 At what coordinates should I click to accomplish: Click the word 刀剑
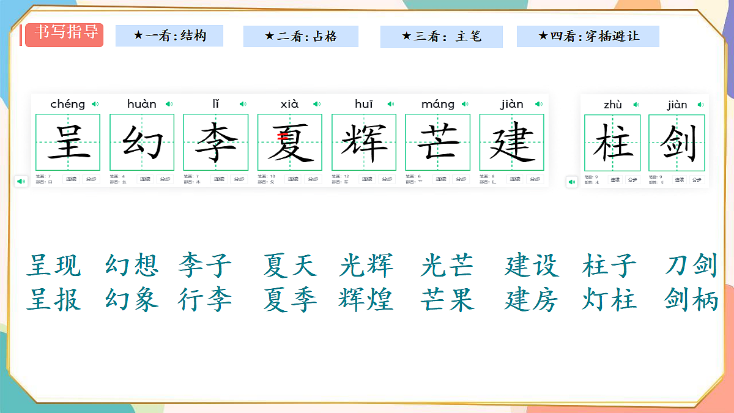[691, 266]
